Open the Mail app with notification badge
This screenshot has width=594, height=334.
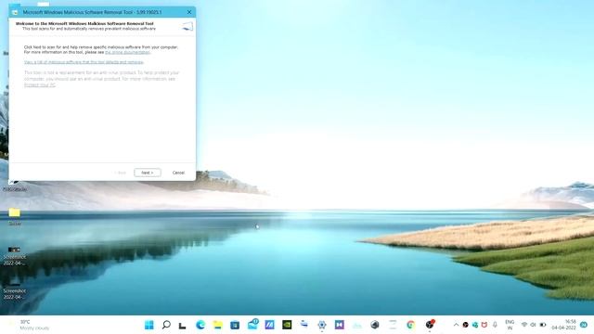pyautogui.click(x=252, y=325)
